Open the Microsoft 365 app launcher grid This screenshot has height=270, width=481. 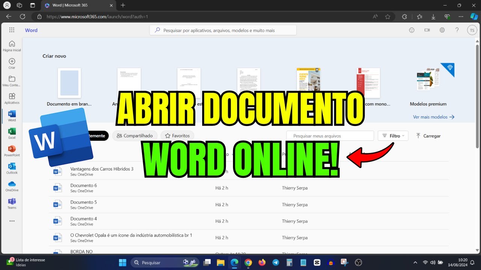pos(12,30)
